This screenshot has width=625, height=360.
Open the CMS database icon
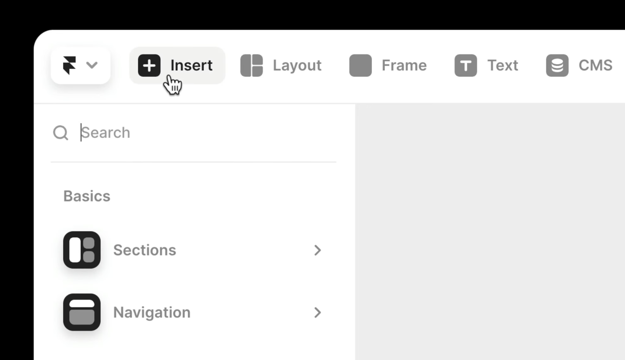557,66
